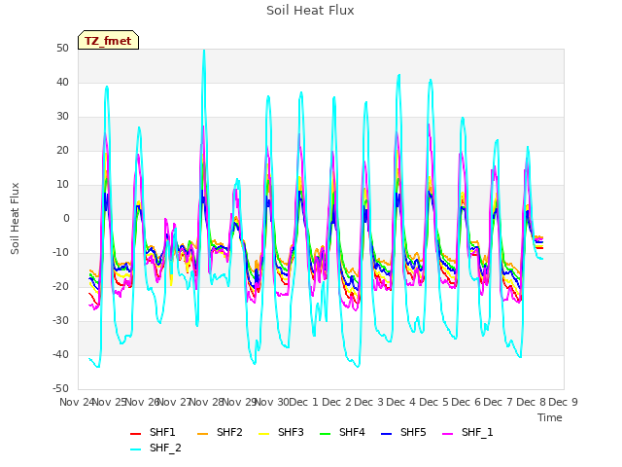Click the Dec 1 x-axis tick label
This screenshot has width=622, height=467.
point(303,403)
